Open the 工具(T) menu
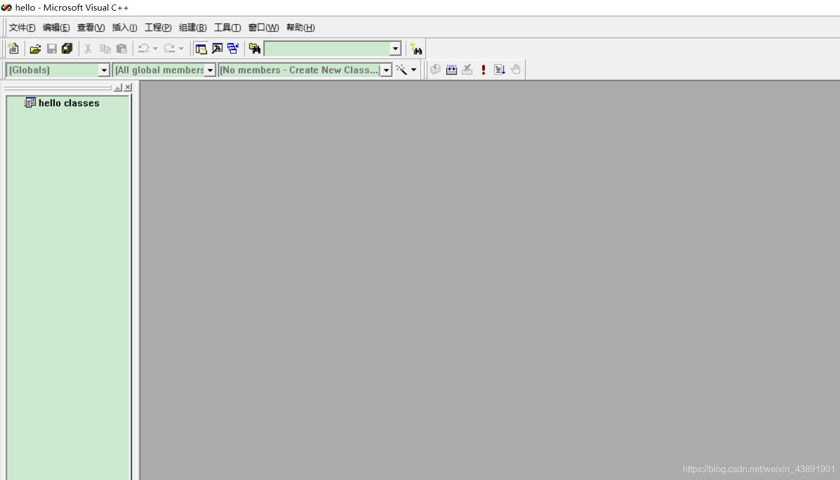 coord(227,28)
